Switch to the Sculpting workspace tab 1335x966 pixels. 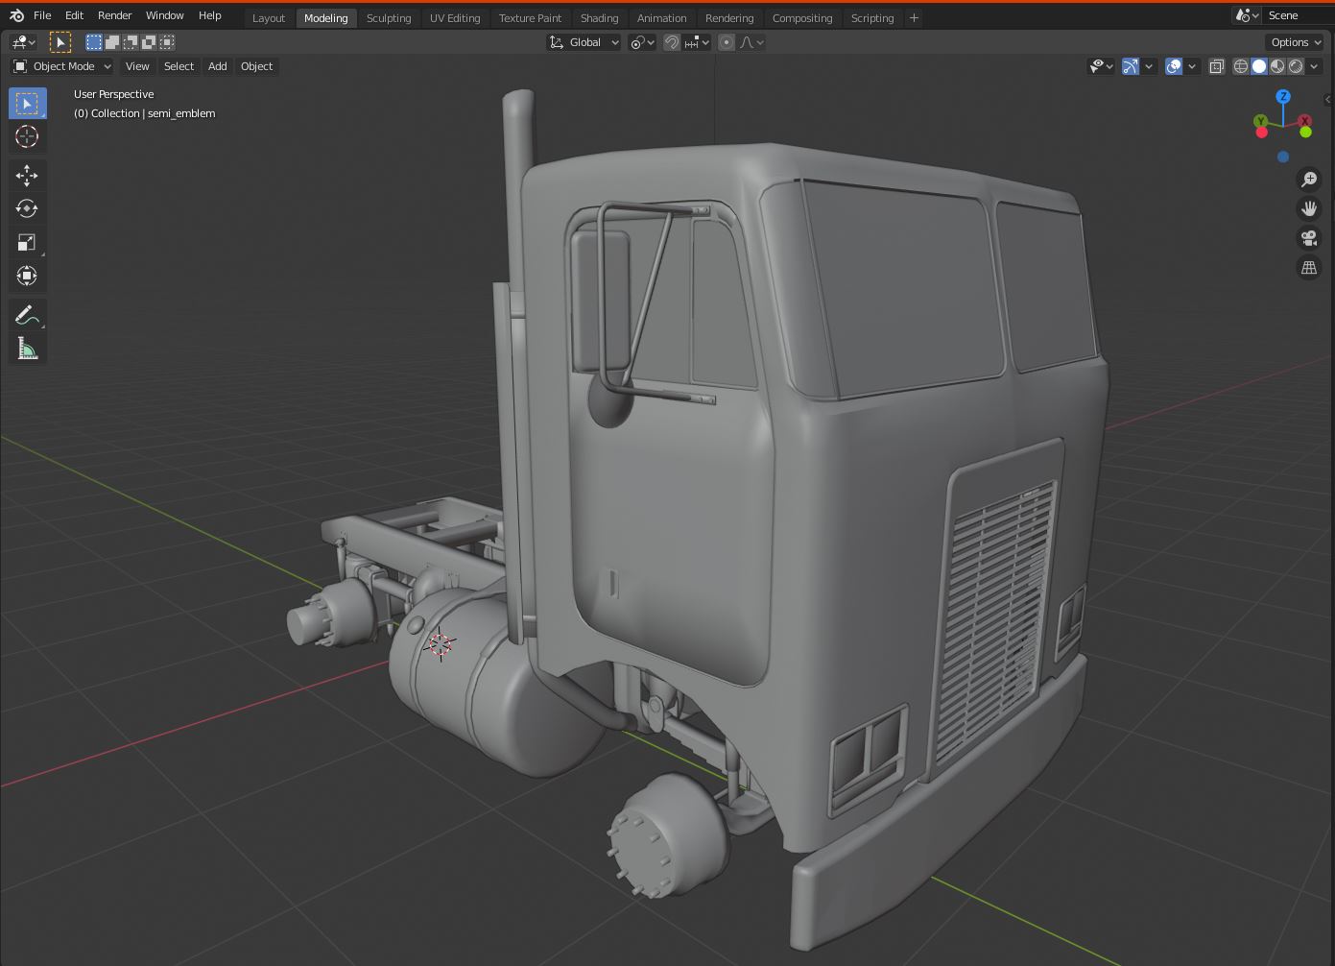point(388,18)
